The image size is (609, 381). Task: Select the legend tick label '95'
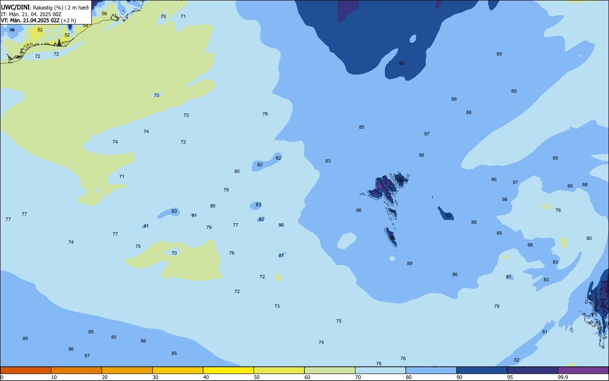(x=510, y=377)
